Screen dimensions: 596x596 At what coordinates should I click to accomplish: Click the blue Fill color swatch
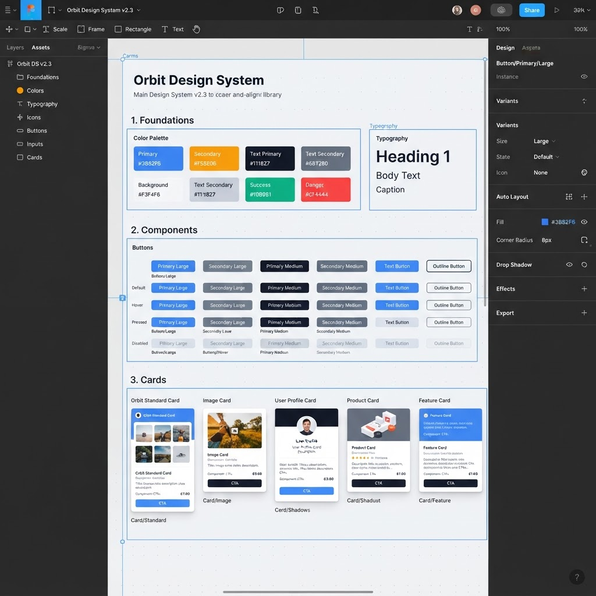[x=544, y=222]
